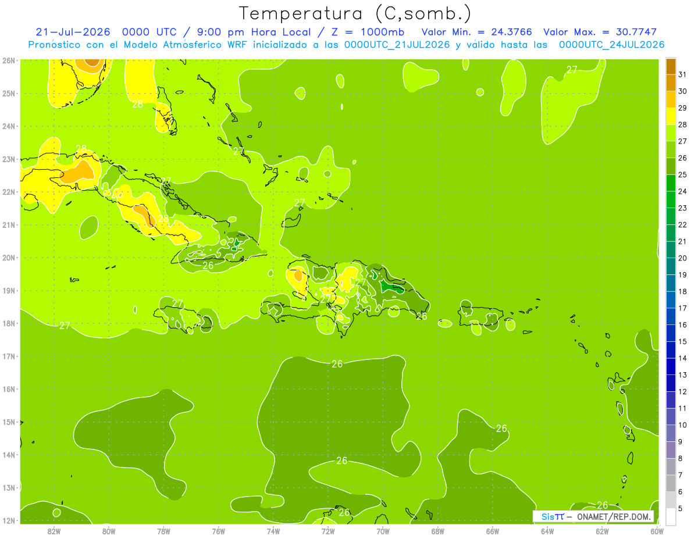Click the dark orange swatch above 31 on scale
This screenshot has height=539, width=698.
click(x=671, y=66)
